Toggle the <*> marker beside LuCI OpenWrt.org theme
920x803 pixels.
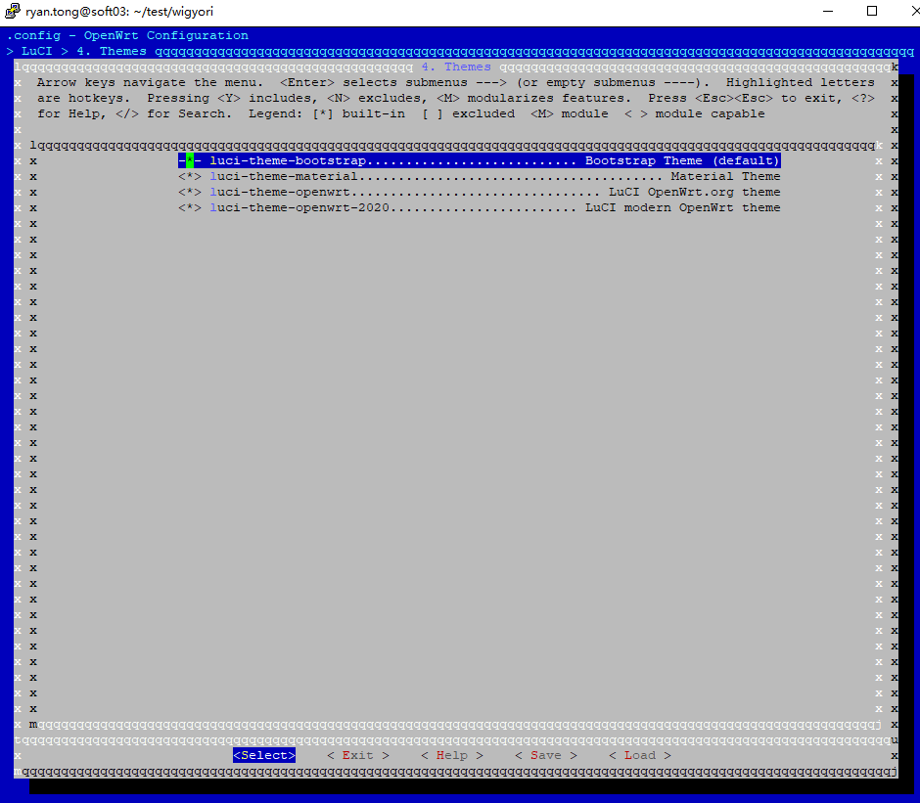tap(190, 192)
